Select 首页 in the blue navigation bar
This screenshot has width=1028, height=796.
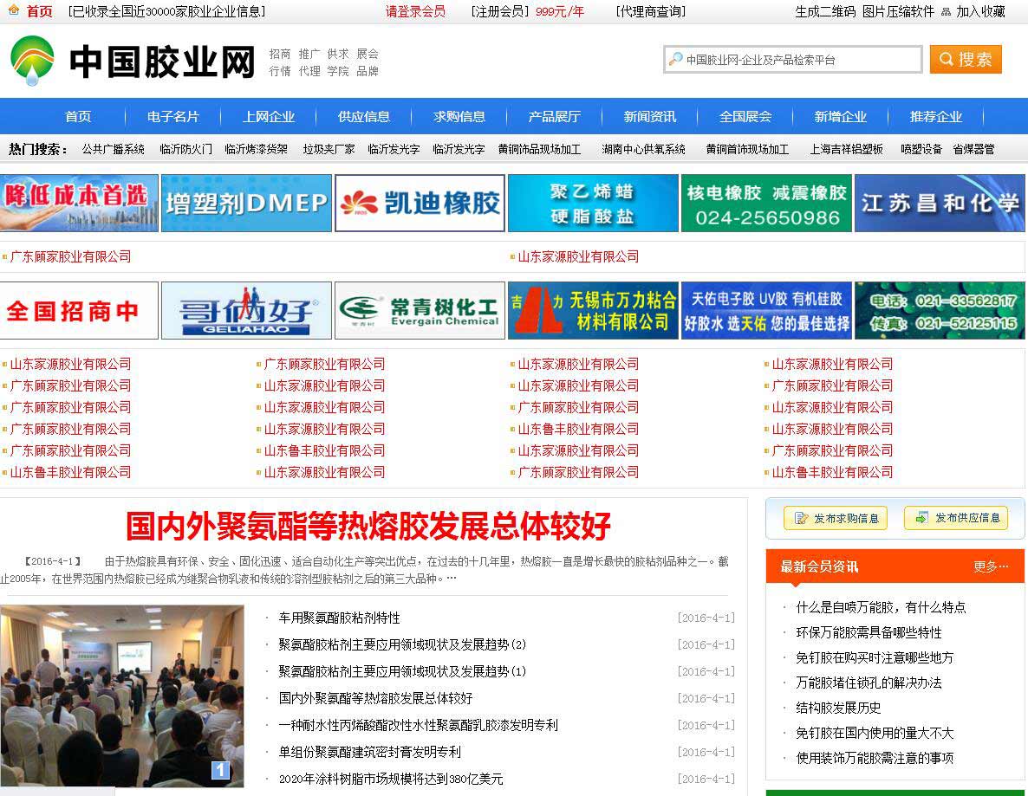(78, 117)
